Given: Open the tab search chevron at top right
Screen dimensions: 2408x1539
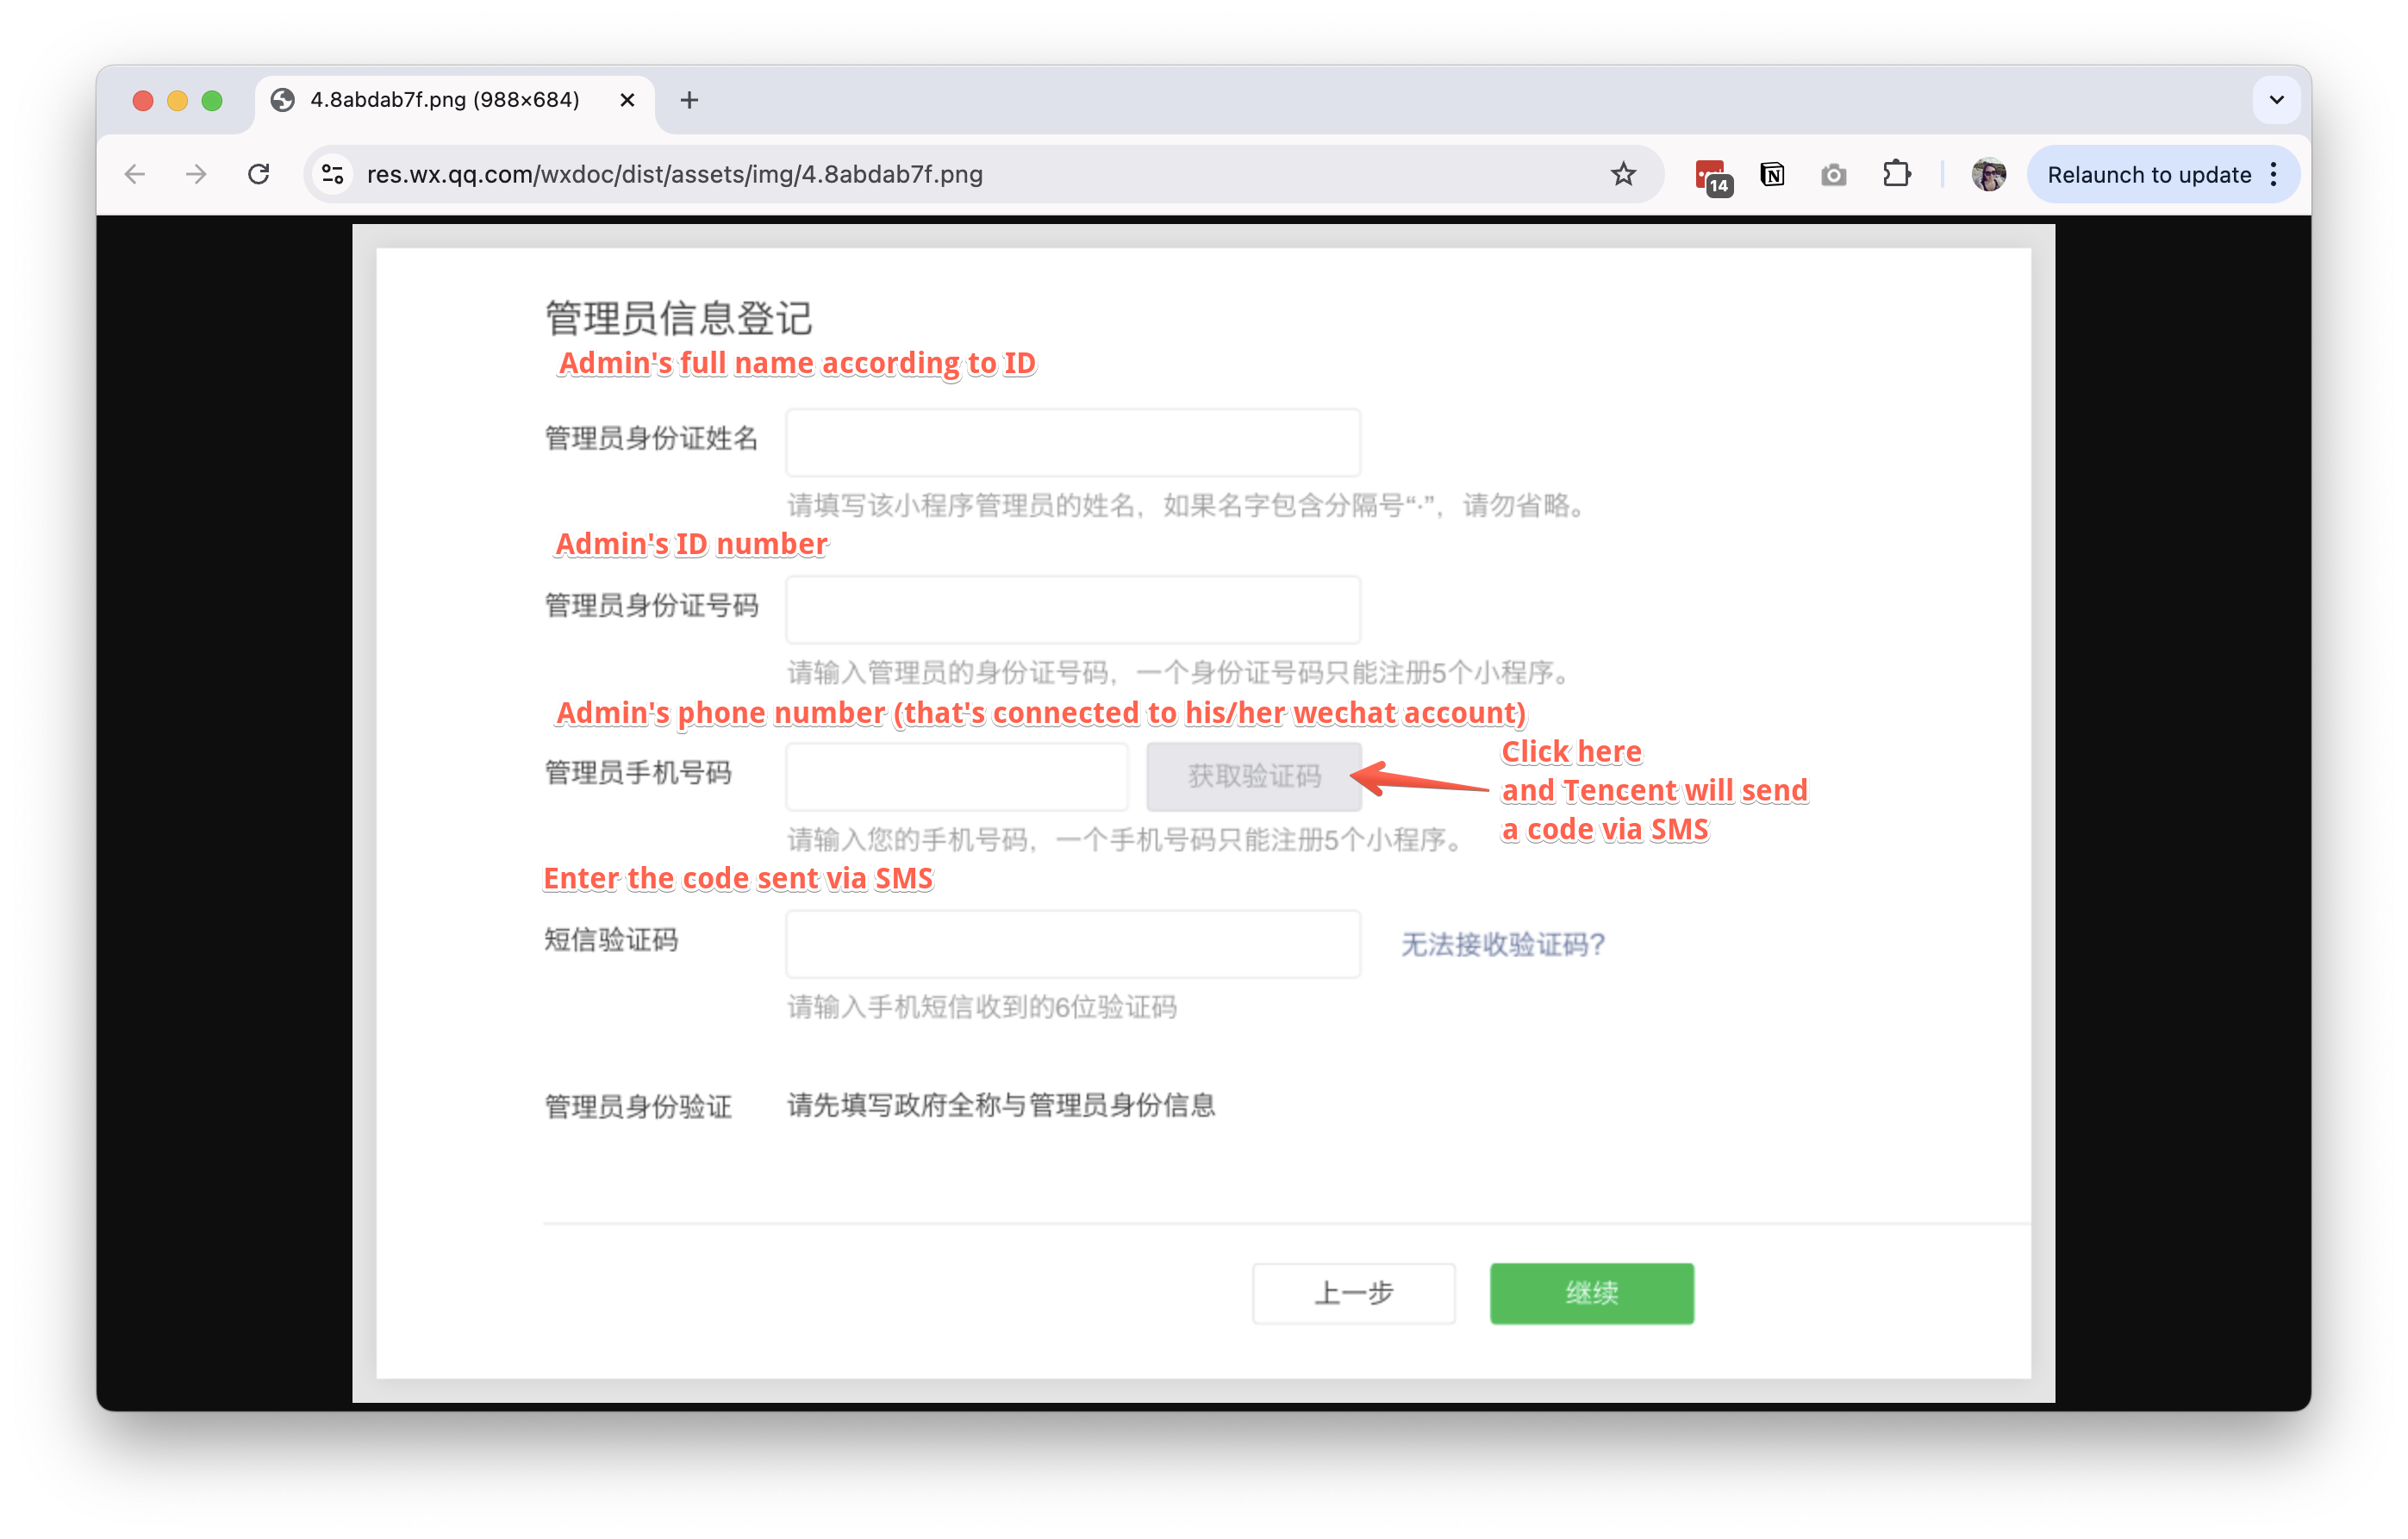Looking at the screenshot, I should tap(2276, 99).
